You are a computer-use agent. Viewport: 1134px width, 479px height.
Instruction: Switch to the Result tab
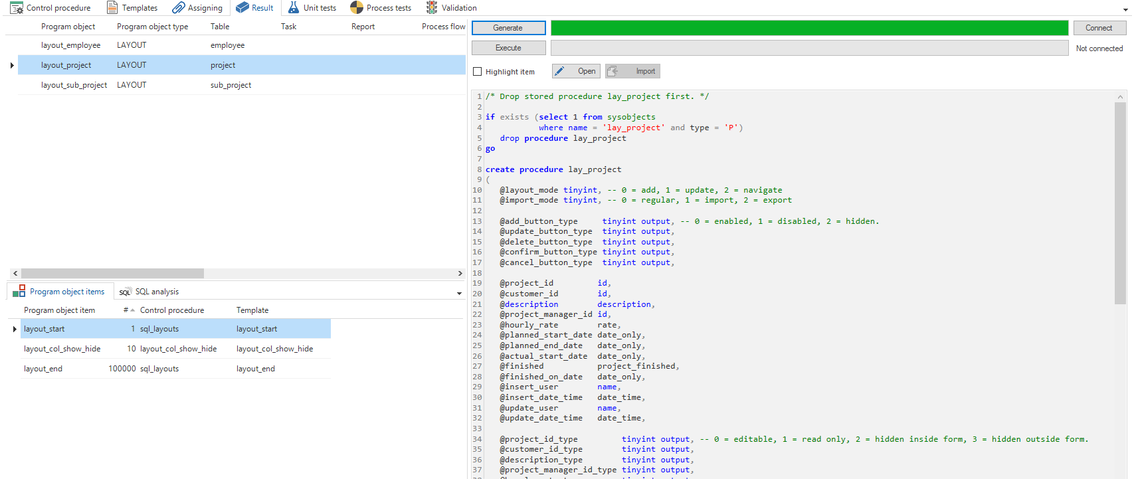click(255, 8)
